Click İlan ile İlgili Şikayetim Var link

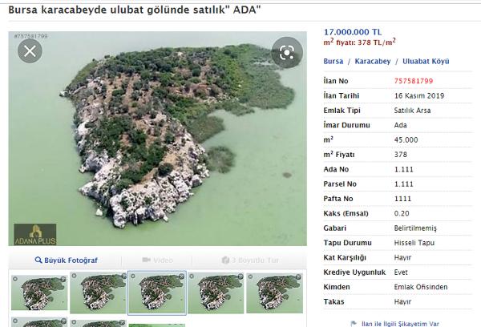coord(400,323)
